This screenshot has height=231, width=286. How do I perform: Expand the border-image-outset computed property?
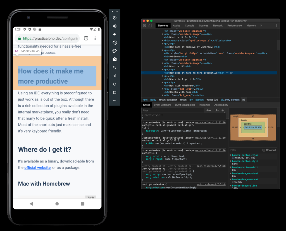pos(231,173)
